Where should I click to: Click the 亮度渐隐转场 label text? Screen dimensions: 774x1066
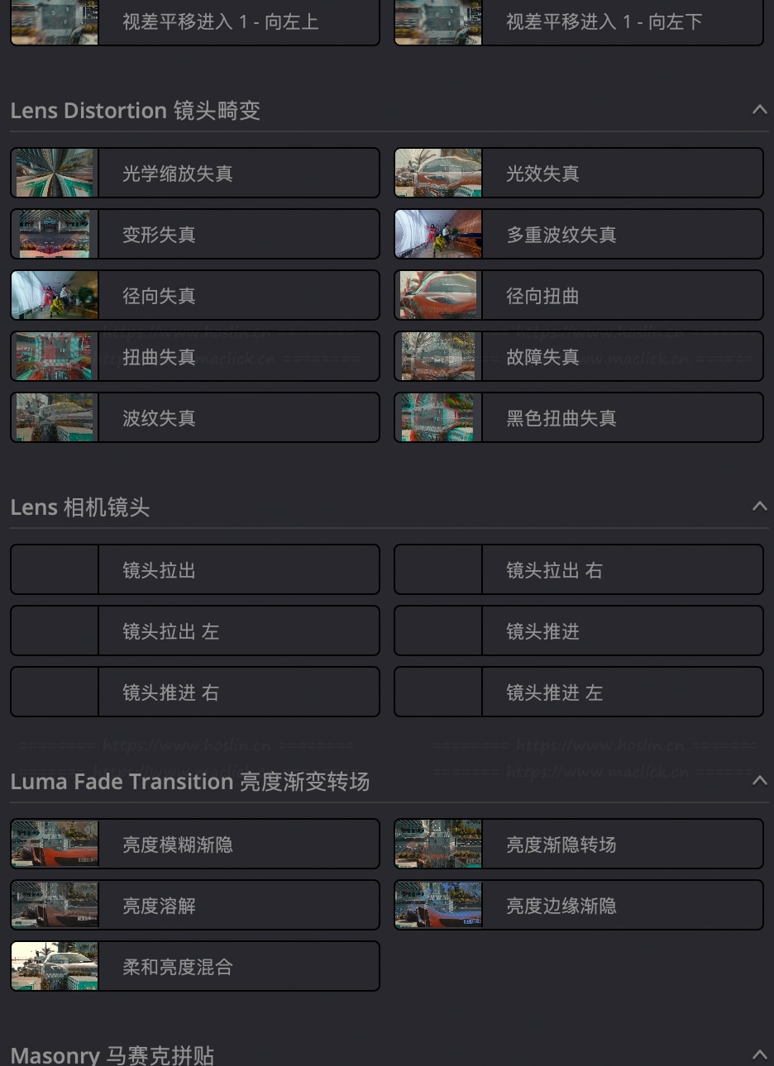(561, 845)
